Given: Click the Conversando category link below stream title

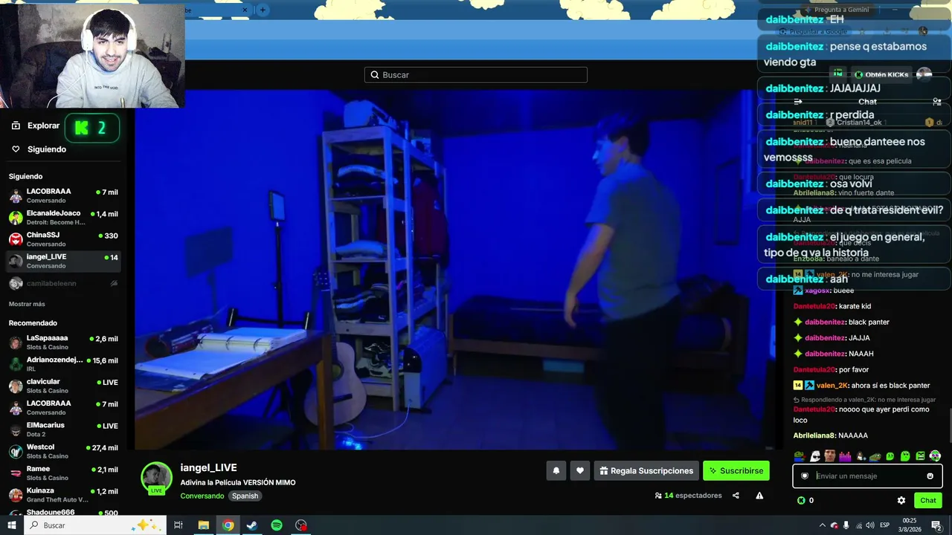Looking at the screenshot, I should 202,496.
